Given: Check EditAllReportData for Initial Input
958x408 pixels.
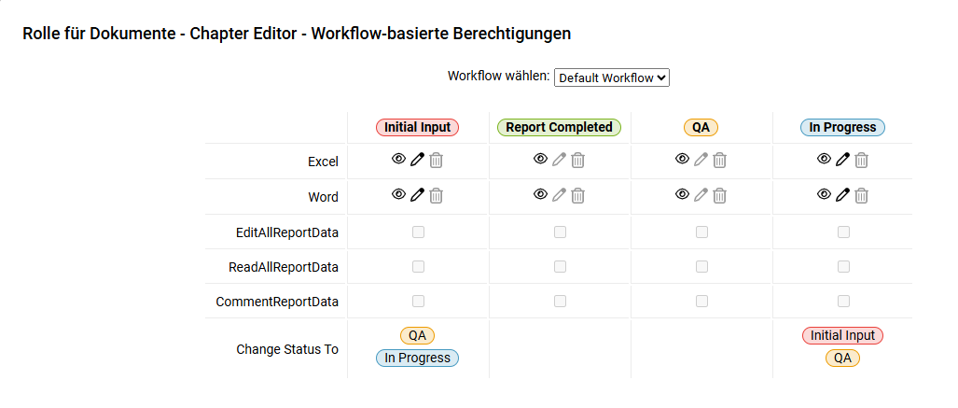Looking at the screenshot, I should [x=418, y=232].
